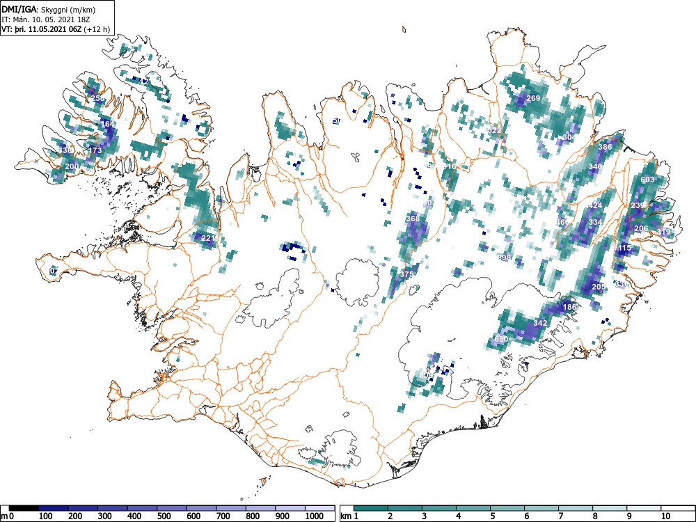Click the map value 346
The image size is (696, 522).
click(x=595, y=166)
